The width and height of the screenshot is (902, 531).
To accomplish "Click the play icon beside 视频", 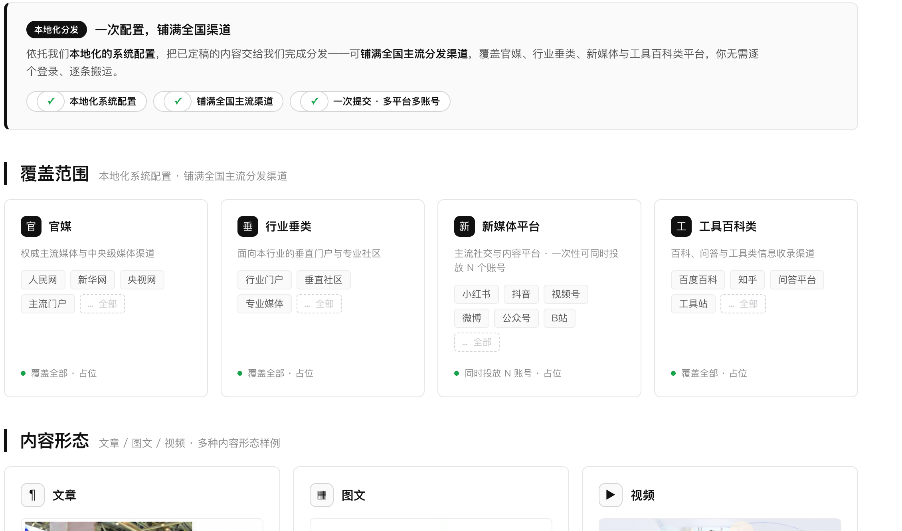I will [611, 495].
